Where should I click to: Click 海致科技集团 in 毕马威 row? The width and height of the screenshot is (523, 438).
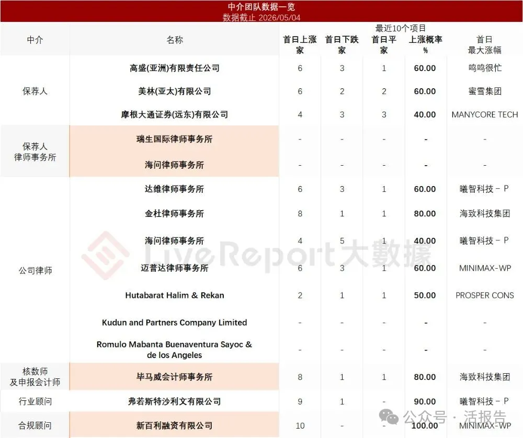pyautogui.click(x=485, y=377)
